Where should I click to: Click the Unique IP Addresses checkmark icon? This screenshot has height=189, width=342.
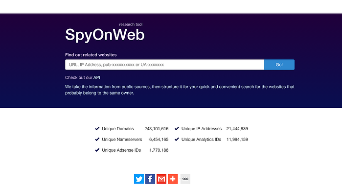177,129
